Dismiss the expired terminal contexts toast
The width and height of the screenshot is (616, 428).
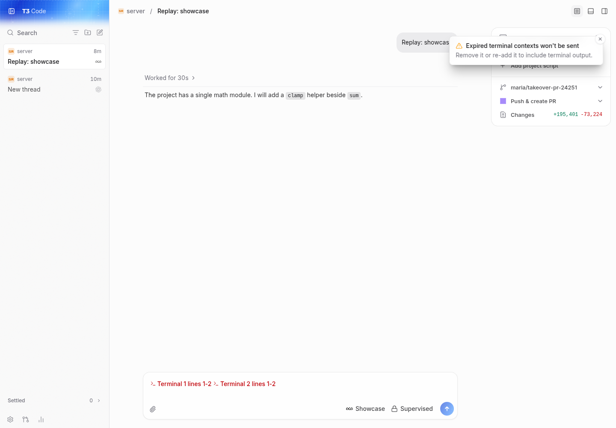click(600, 39)
